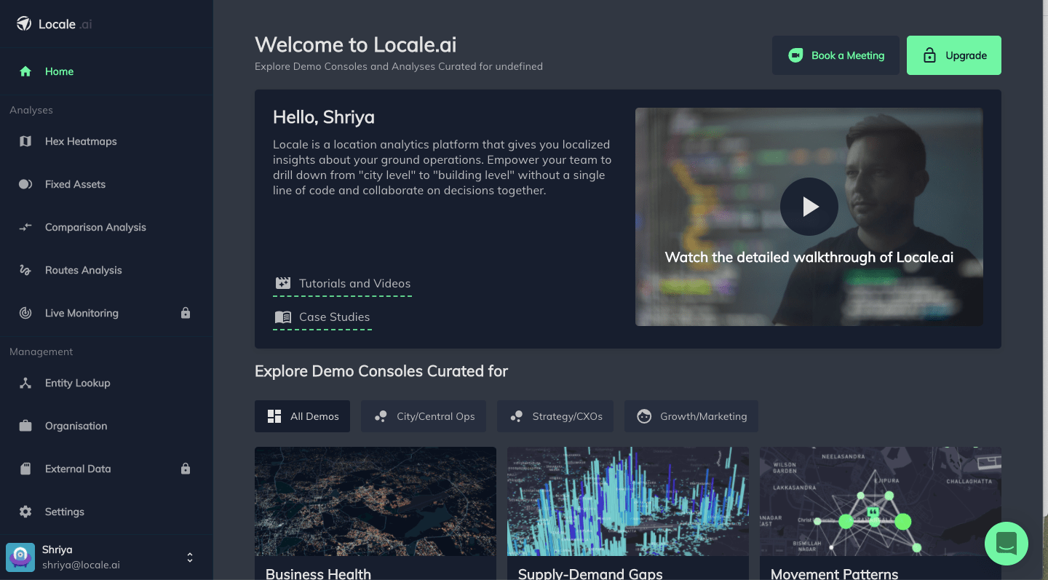This screenshot has width=1048, height=580.
Task: Click the Fixed Assets icon
Action: 25,184
